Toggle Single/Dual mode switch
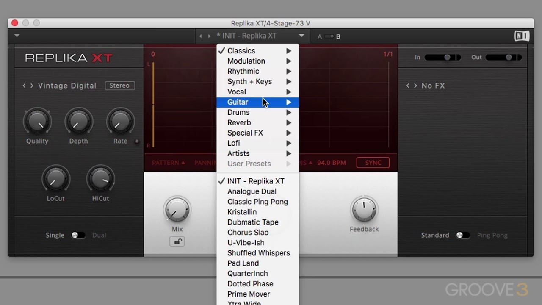 click(x=78, y=235)
